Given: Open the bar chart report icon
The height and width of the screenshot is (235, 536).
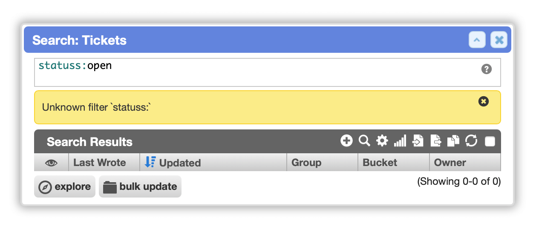Looking at the screenshot, I should tap(400, 141).
